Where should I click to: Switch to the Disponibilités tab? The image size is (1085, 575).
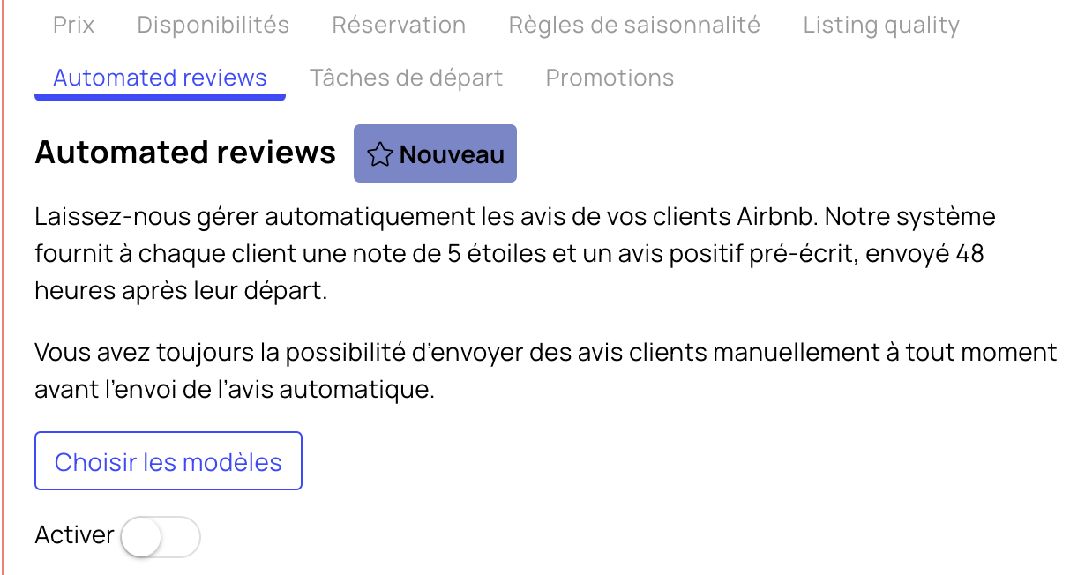click(x=213, y=25)
